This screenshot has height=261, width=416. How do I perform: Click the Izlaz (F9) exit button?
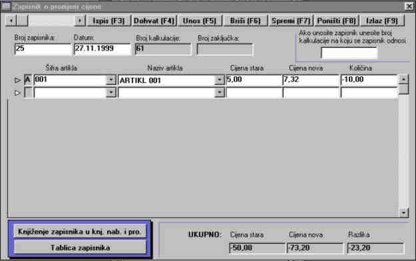point(382,21)
